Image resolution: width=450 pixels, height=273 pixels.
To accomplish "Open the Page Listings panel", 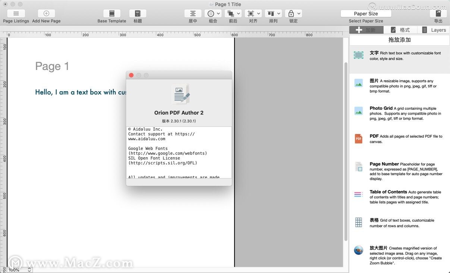I will click(x=16, y=14).
